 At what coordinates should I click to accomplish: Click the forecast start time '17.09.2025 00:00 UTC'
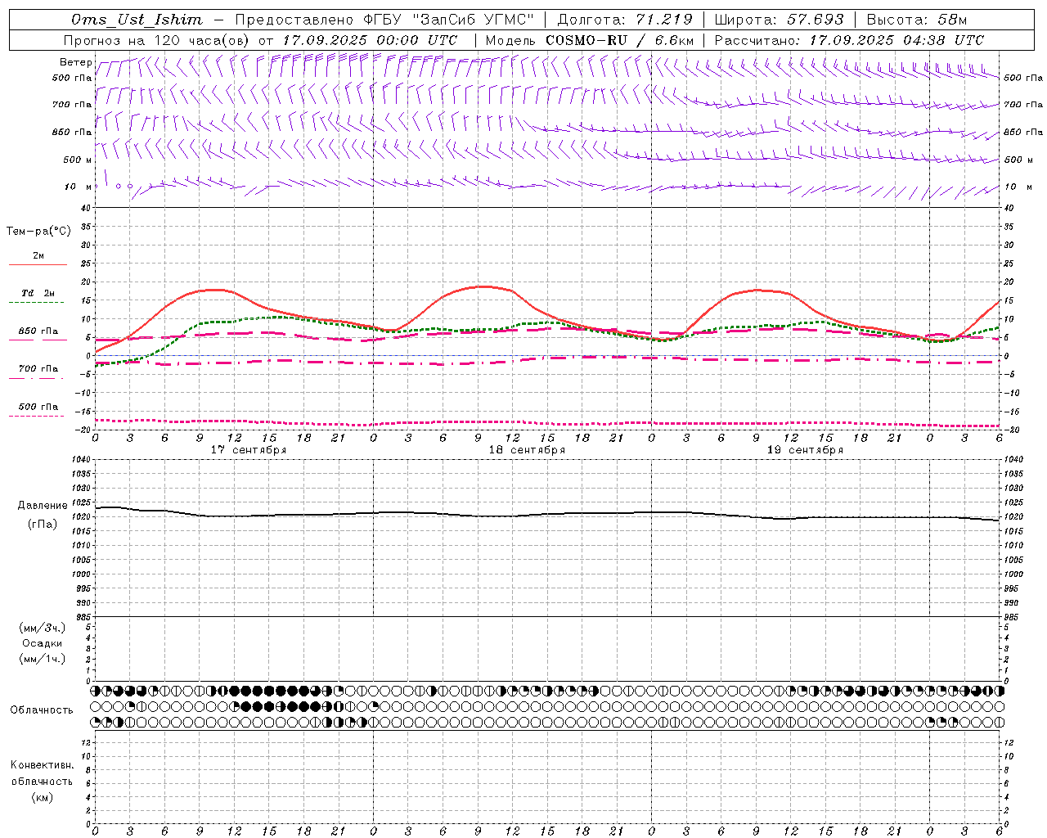[370, 40]
